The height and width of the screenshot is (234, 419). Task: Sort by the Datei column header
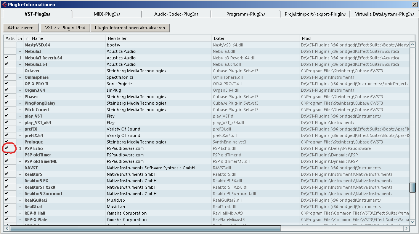tap(256, 38)
